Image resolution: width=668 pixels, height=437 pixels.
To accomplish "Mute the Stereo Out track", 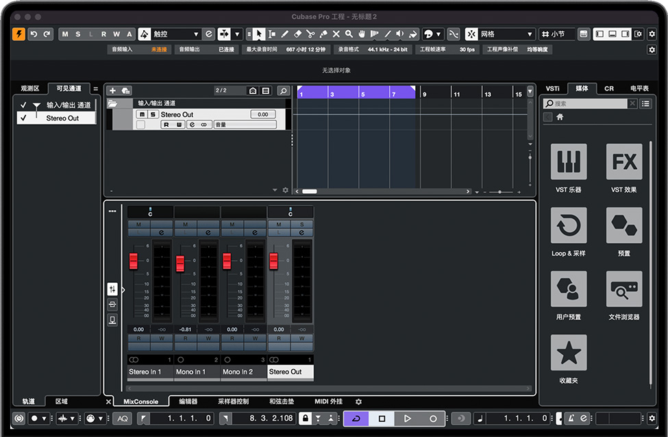I will click(x=142, y=114).
